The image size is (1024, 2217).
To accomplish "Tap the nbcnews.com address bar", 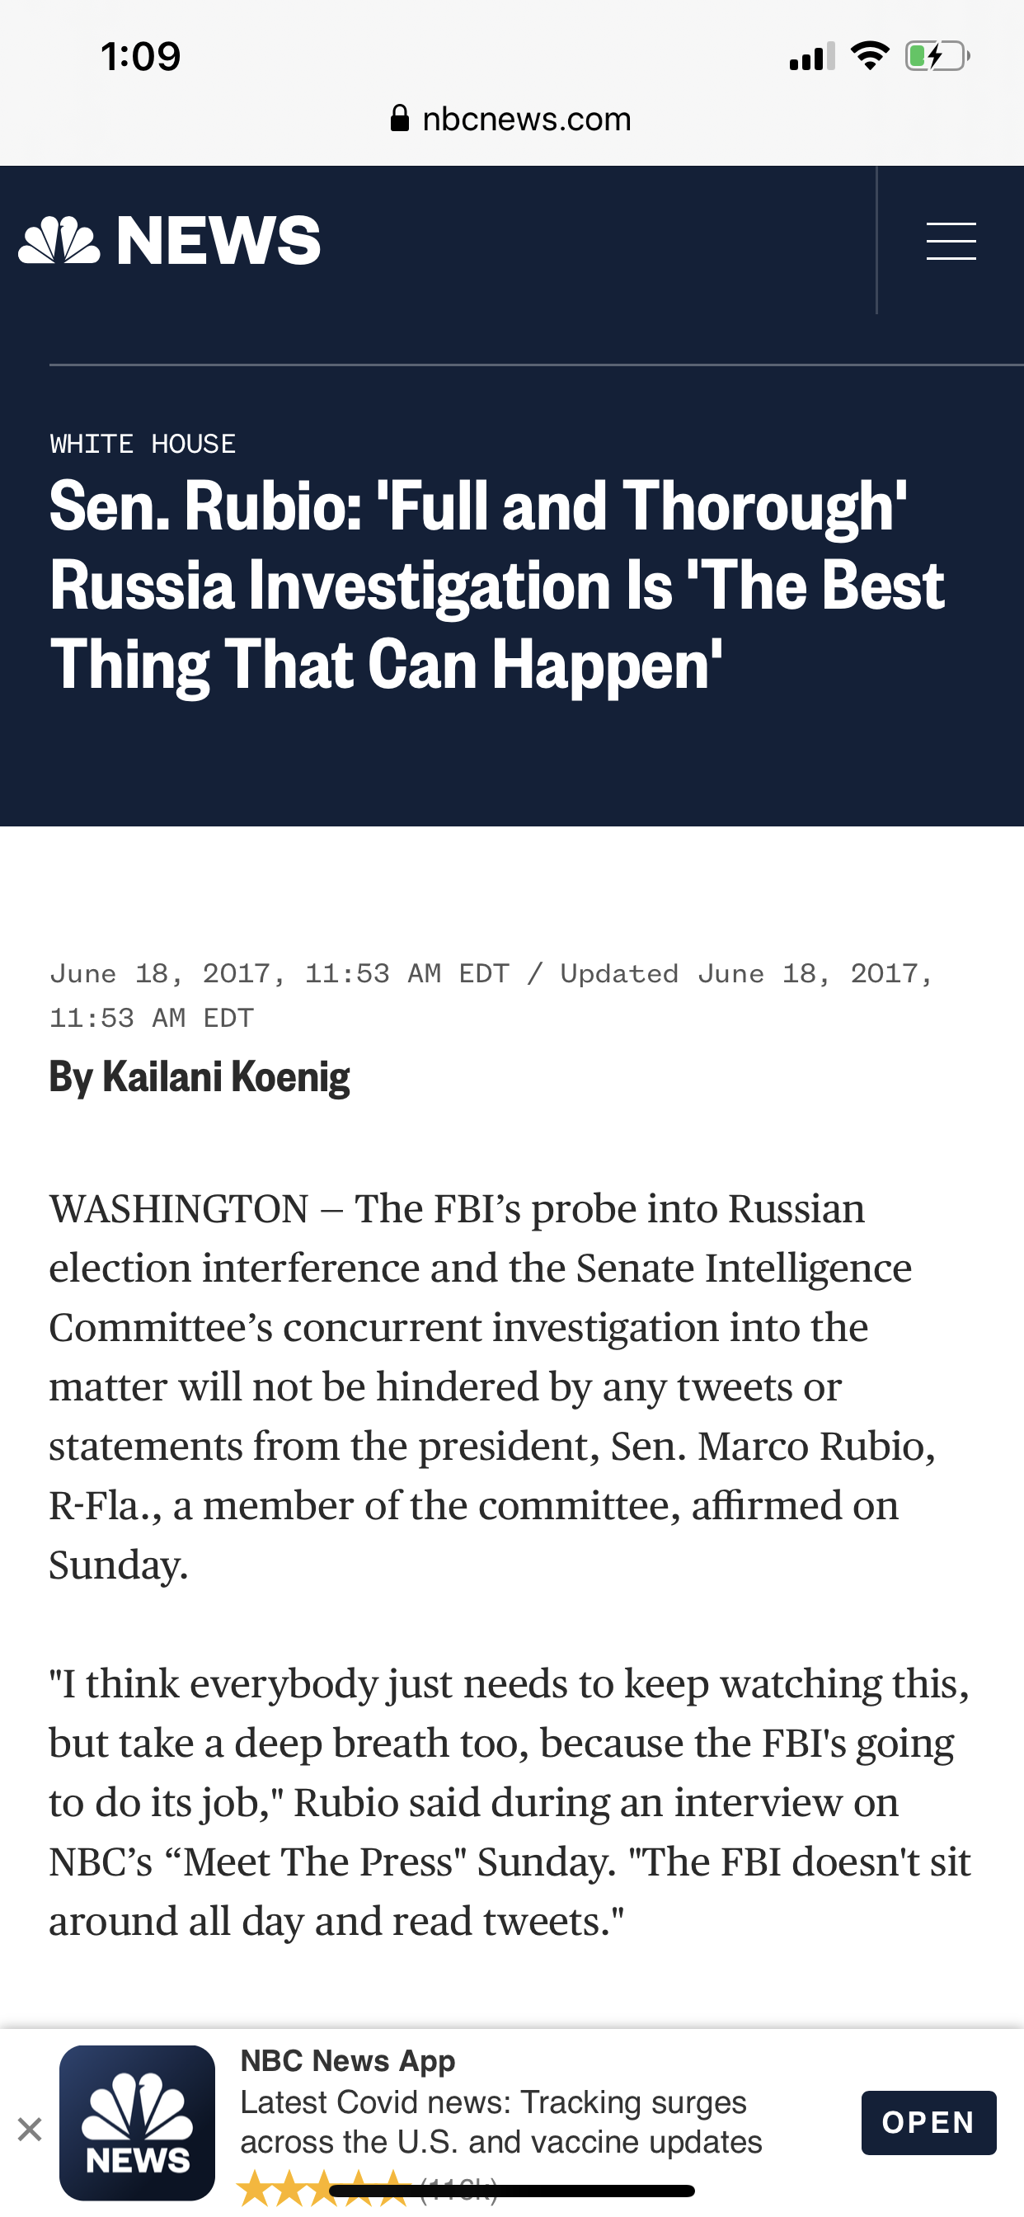I will coord(527,119).
